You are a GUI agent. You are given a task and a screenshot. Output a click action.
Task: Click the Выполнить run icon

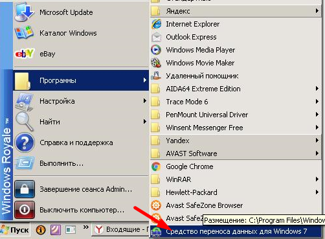25,163
